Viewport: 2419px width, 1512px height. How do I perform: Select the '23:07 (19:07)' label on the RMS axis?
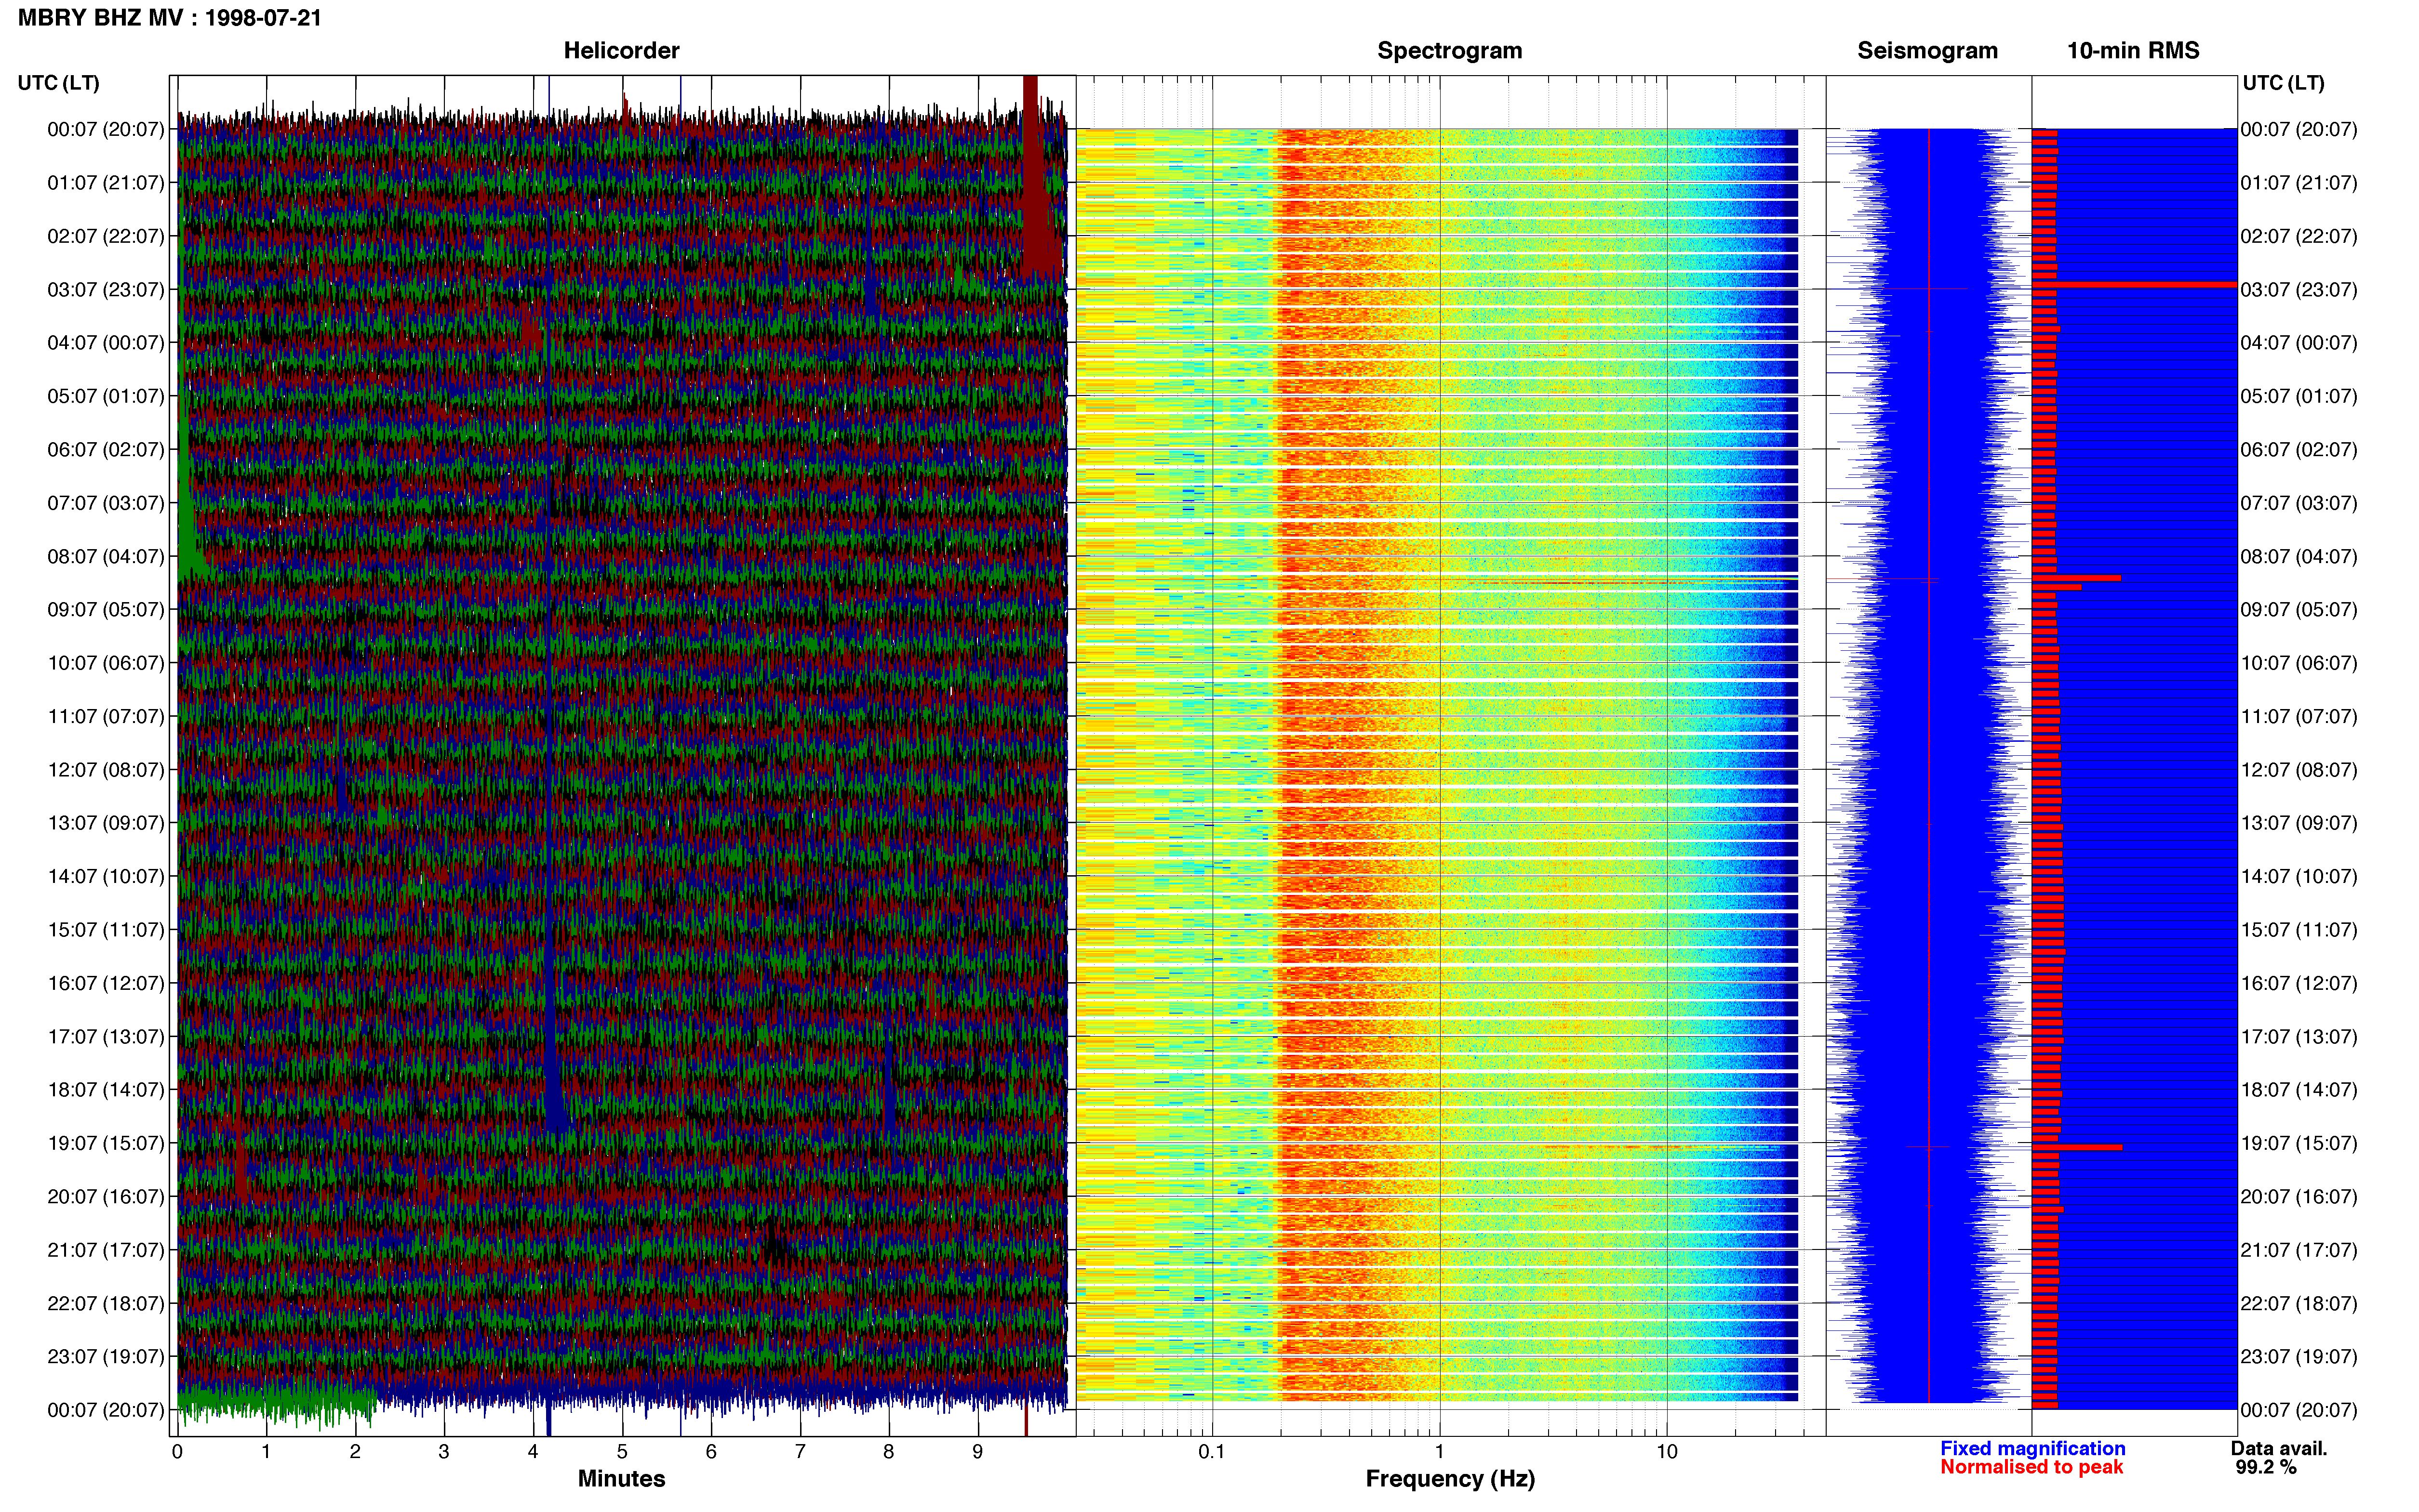point(2299,1357)
